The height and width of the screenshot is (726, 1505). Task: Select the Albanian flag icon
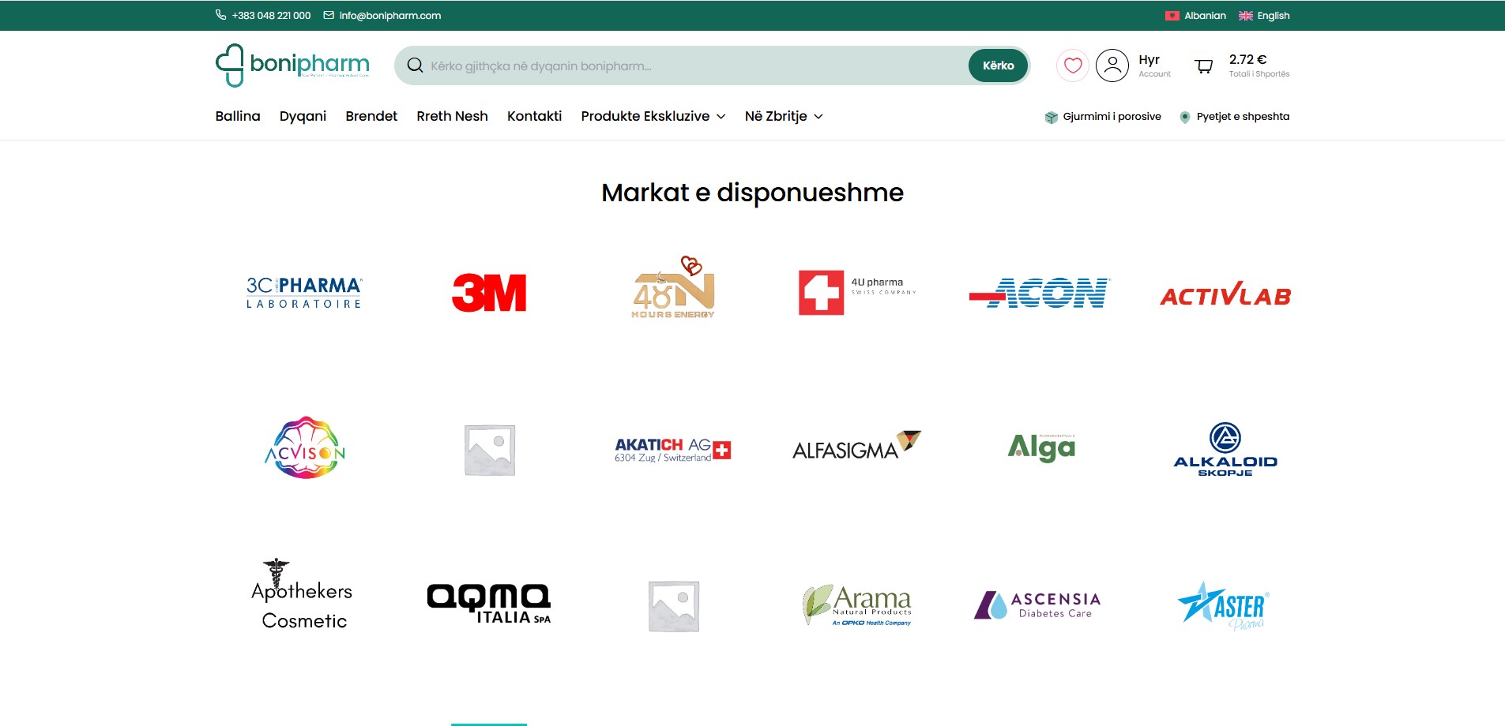1172,16
